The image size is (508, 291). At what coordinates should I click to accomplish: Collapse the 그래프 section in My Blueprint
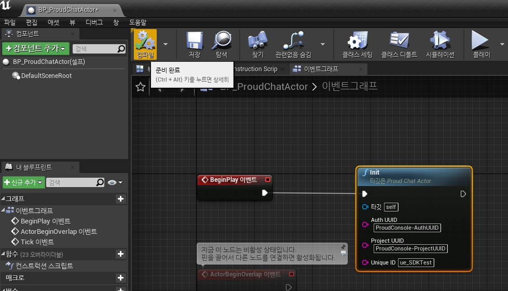click(x=4, y=199)
